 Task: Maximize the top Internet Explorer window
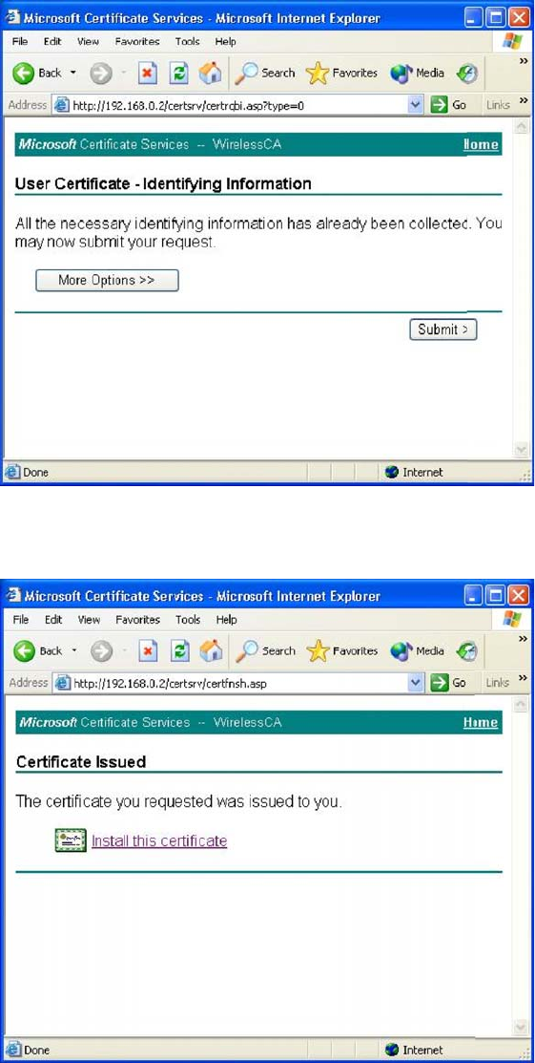tap(497, 17)
